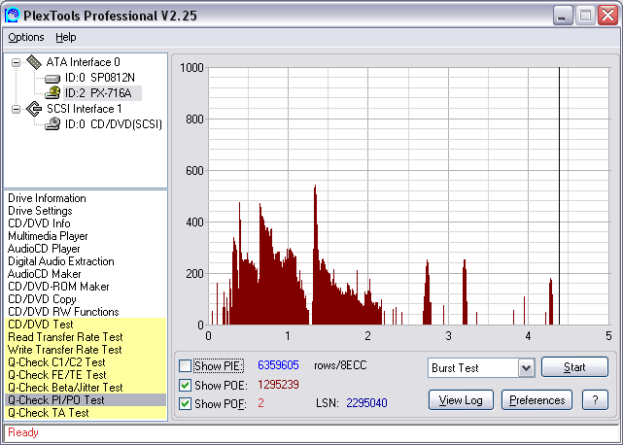Collapse the ATA Interface 0 tree node
623x445 pixels.
tap(16, 62)
